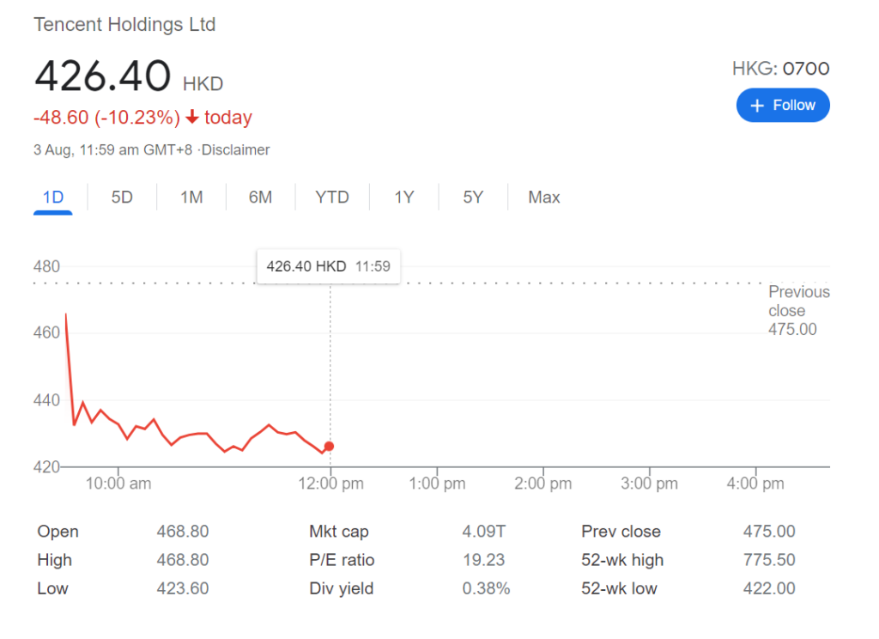The image size is (879, 639).
Task: Click the Mkt cap value 4.09T
Action: [482, 532]
